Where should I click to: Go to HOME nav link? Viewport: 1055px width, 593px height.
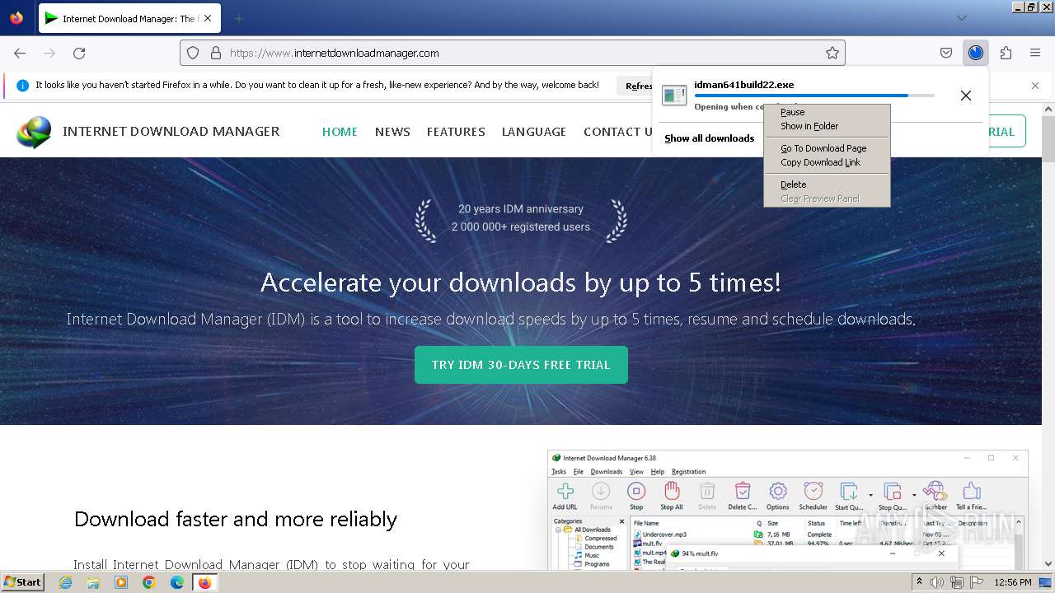340,132
